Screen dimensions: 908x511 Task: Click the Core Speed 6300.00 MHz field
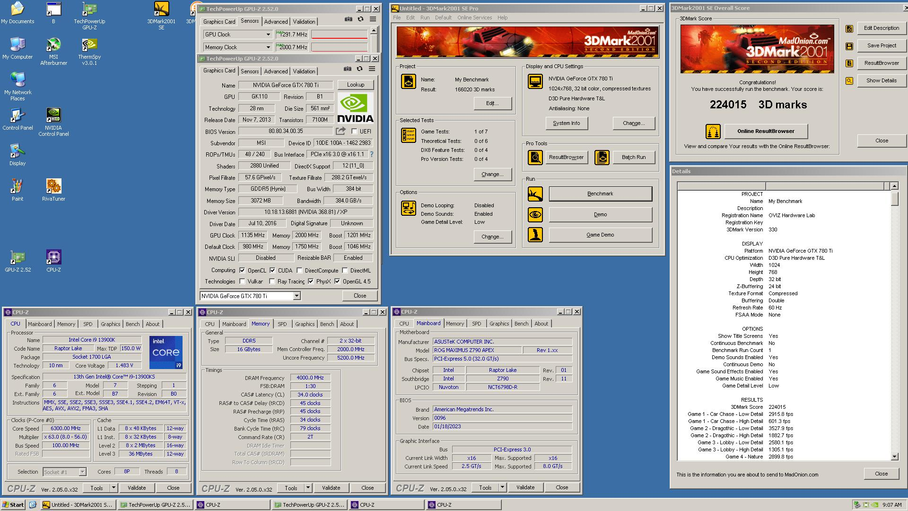coord(66,428)
